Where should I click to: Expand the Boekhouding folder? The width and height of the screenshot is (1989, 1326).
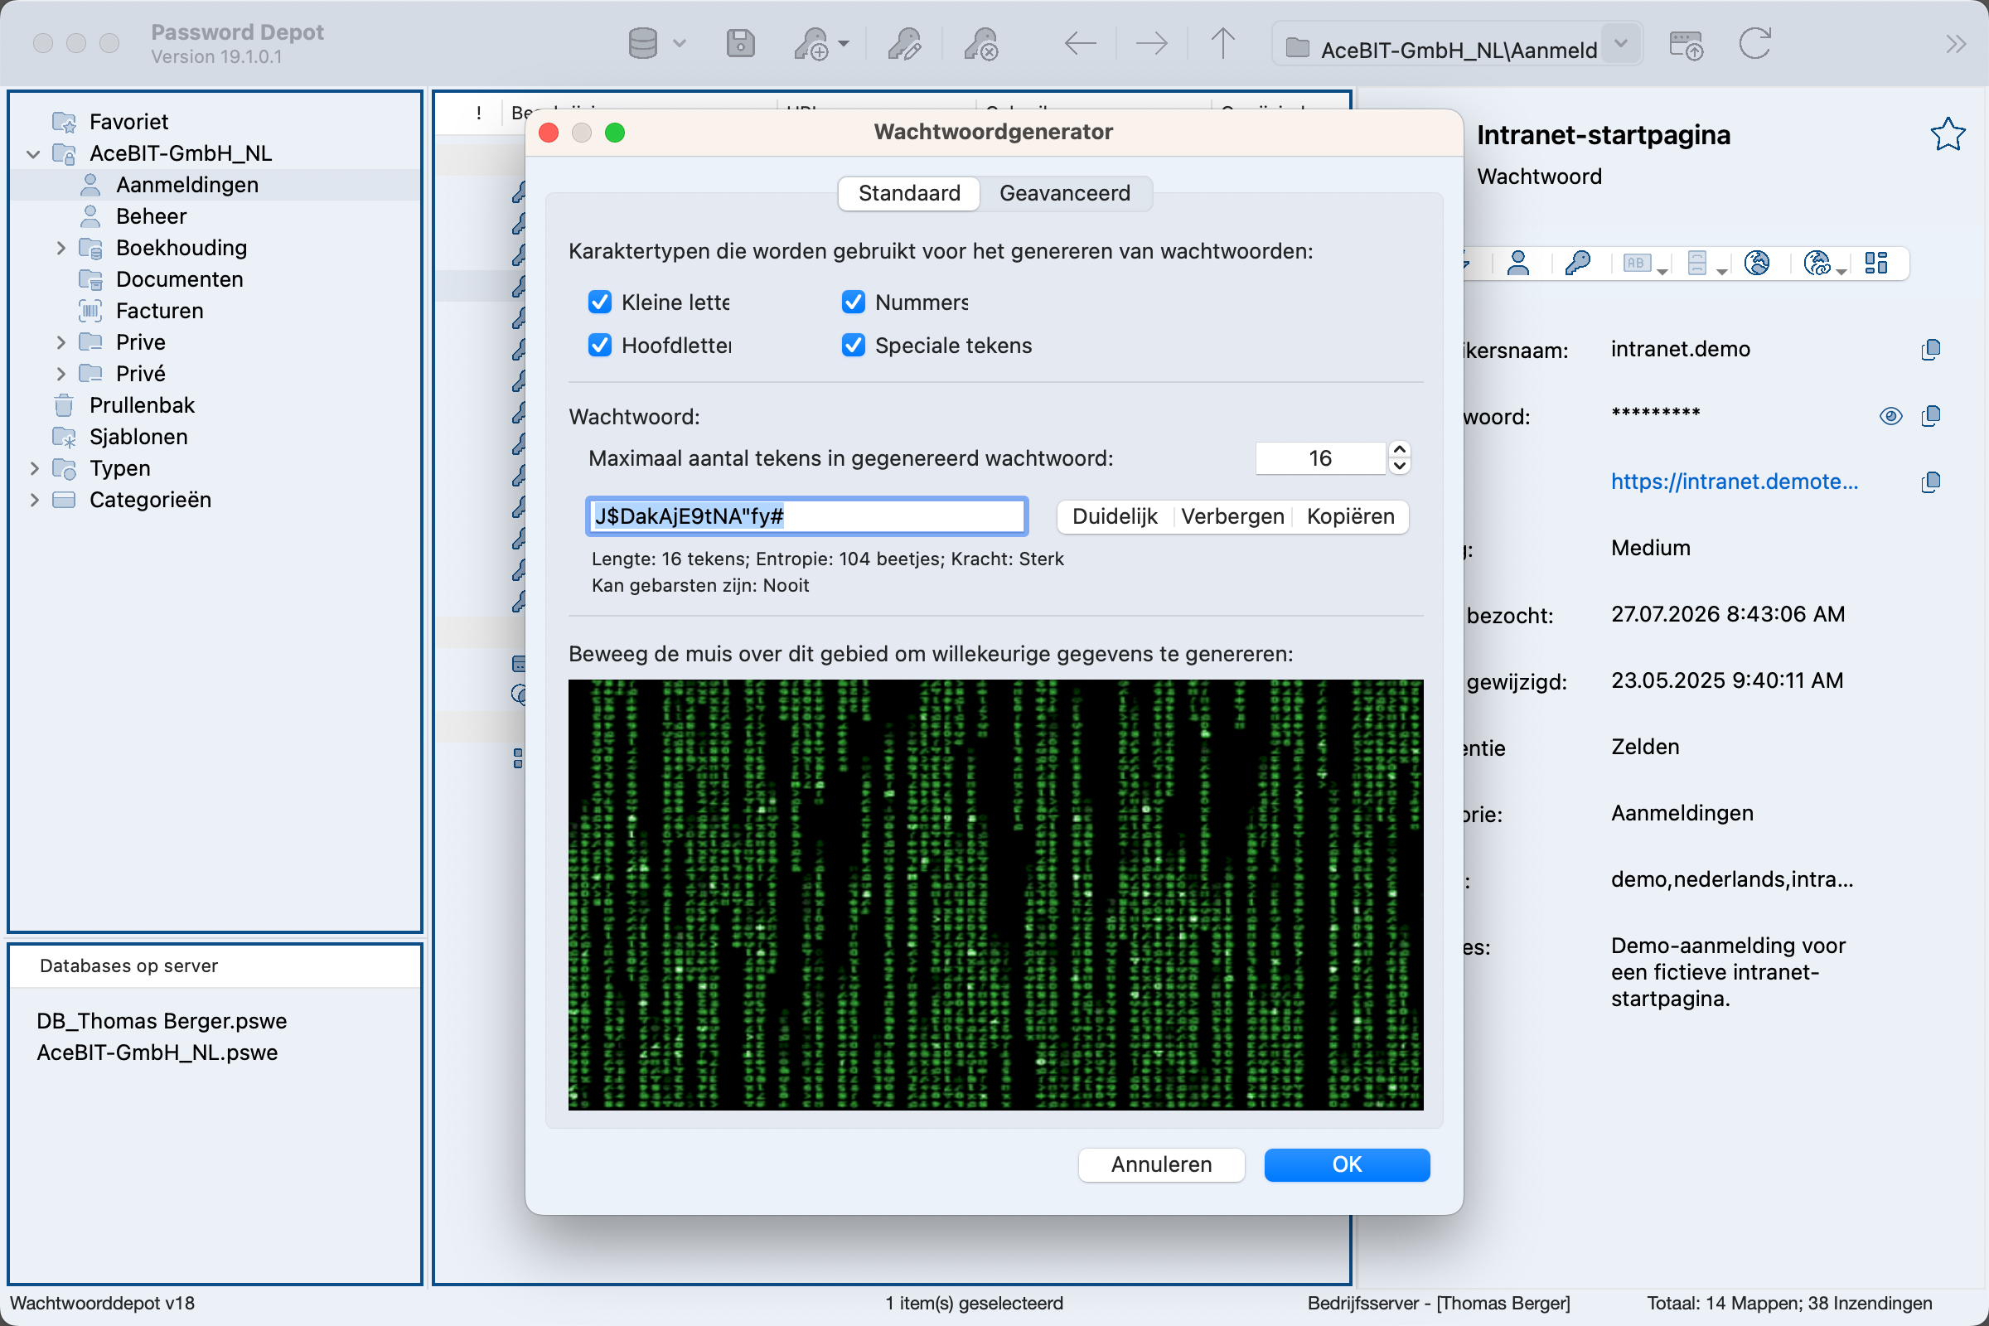coord(60,248)
